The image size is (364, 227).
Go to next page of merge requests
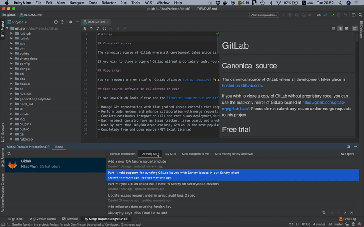point(345,212)
